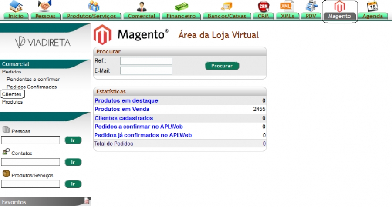Open Pendentes a confirmar orders
Viewport: 392px width, 207px height.
tap(33, 79)
